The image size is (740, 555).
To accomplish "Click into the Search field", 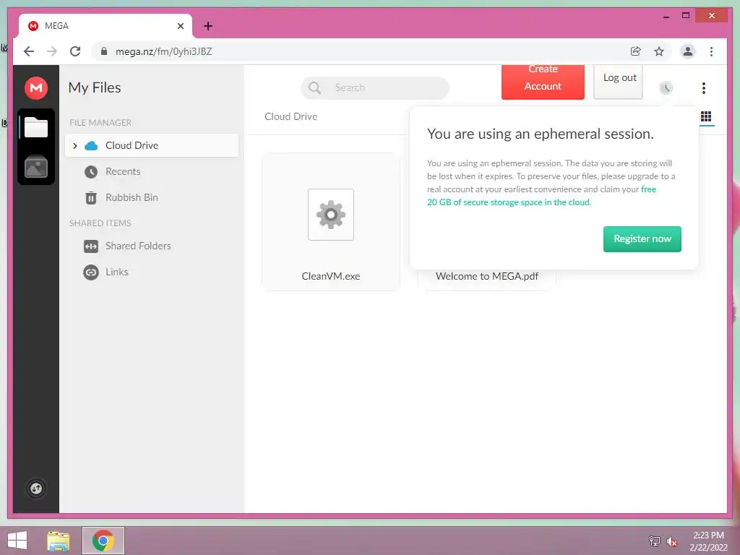I will pos(375,87).
